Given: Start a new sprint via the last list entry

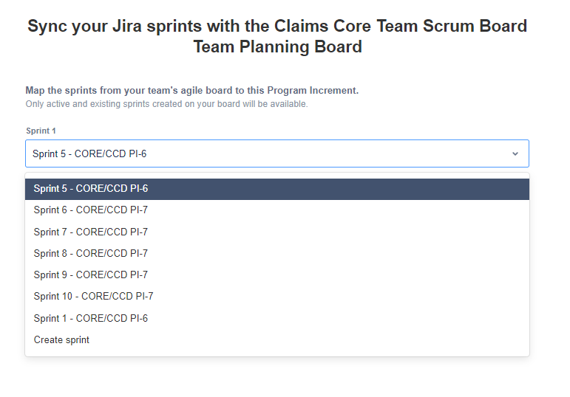Looking at the screenshot, I should click(277, 340).
